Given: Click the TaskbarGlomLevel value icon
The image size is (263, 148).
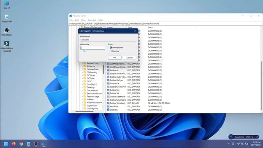Looking at the screenshot, I should pyautogui.click(x=108, y=87).
